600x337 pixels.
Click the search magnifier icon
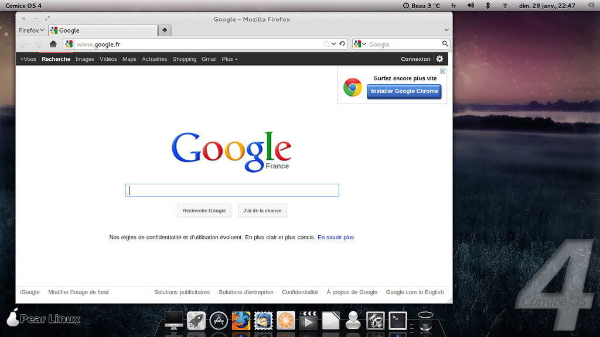click(445, 44)
